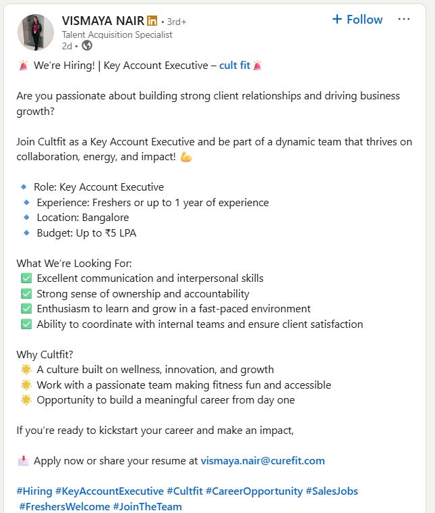Select the #KeyAccountExecutive hashtag
This screenshot has width=435, height=513.
pyautogui.click(x=109, y=491)
